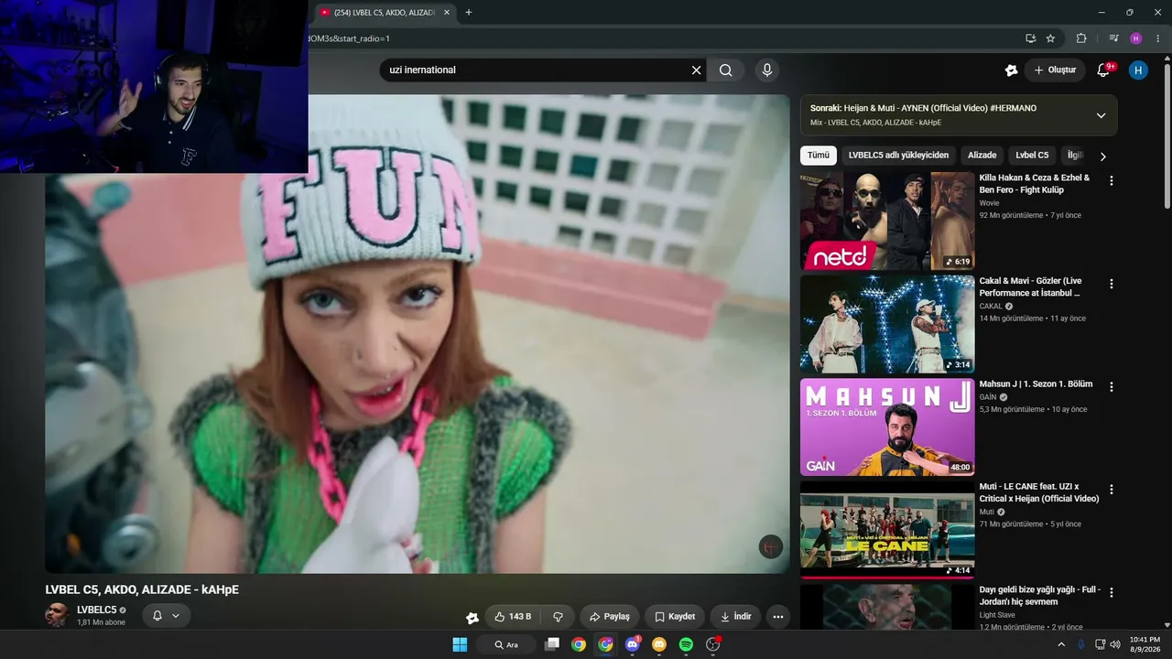Open the YouTube account avatar menu

pyautogui.click(x=1138, y=70)
